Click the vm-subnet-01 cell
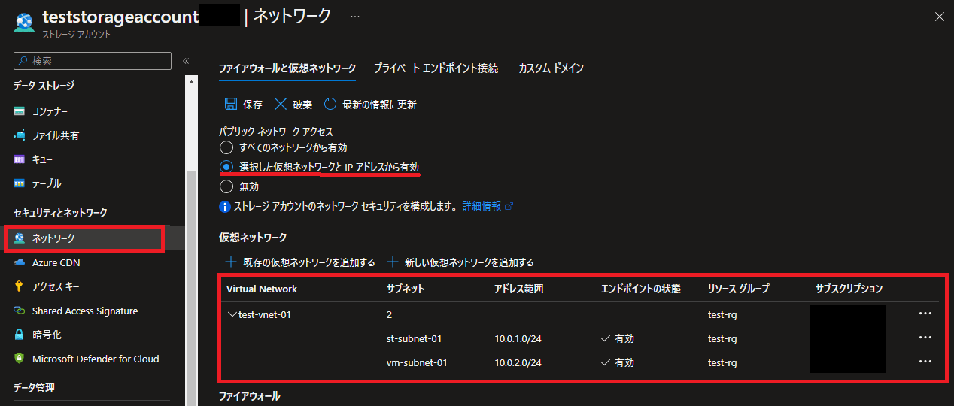The height and width of the screenshot is (406, 954). (x=417, y=362)
